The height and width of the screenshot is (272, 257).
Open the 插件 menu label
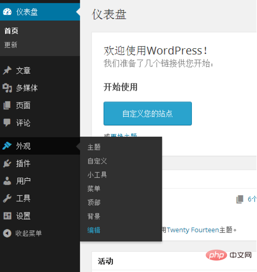[x=23, y=163]
